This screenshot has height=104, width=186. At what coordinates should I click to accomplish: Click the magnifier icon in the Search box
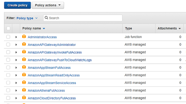coord(46,18)
